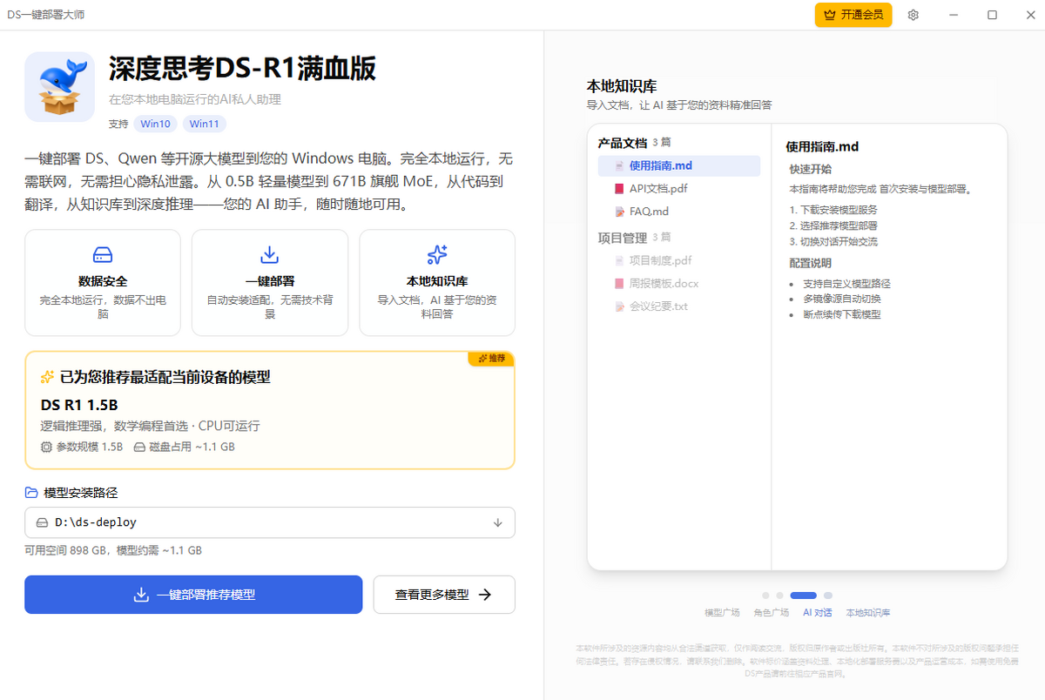Click the 下载安装模型服务 step
The height and width of the screenshot is (700, 1045).
point(839,210)
